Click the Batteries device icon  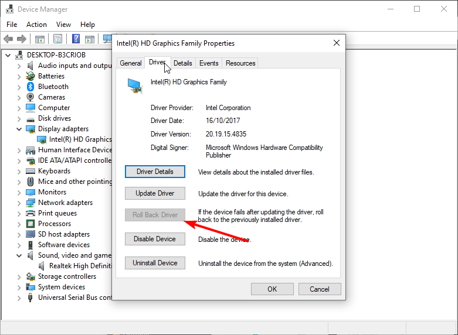[30, 76]
